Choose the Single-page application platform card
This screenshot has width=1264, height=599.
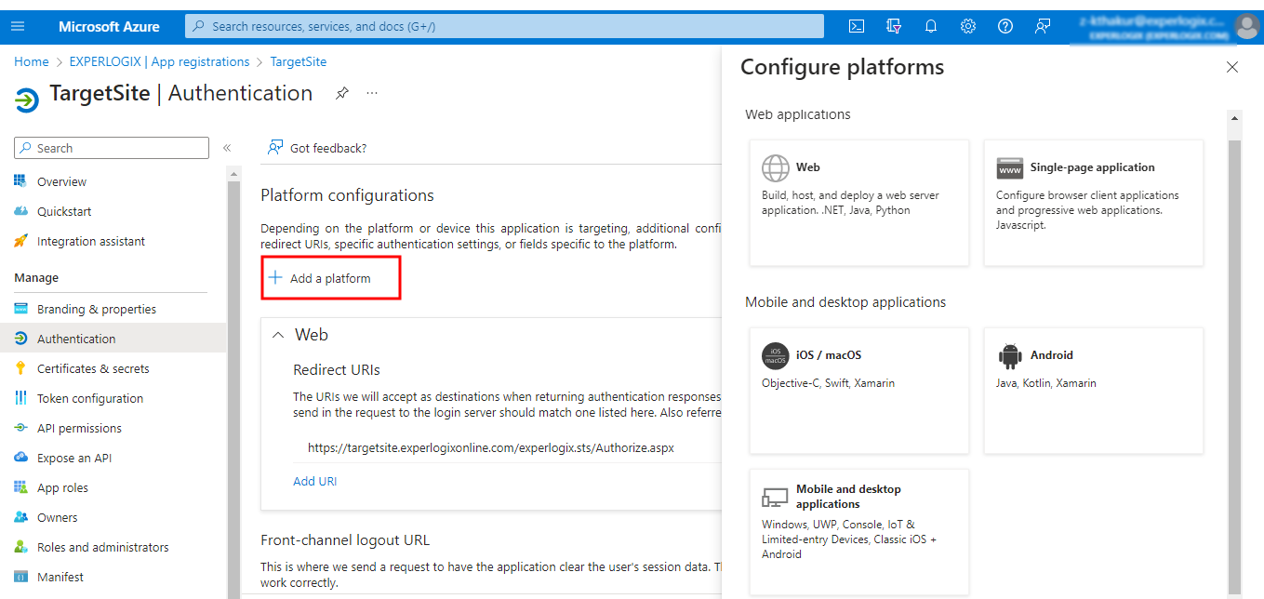[1094, 203]
